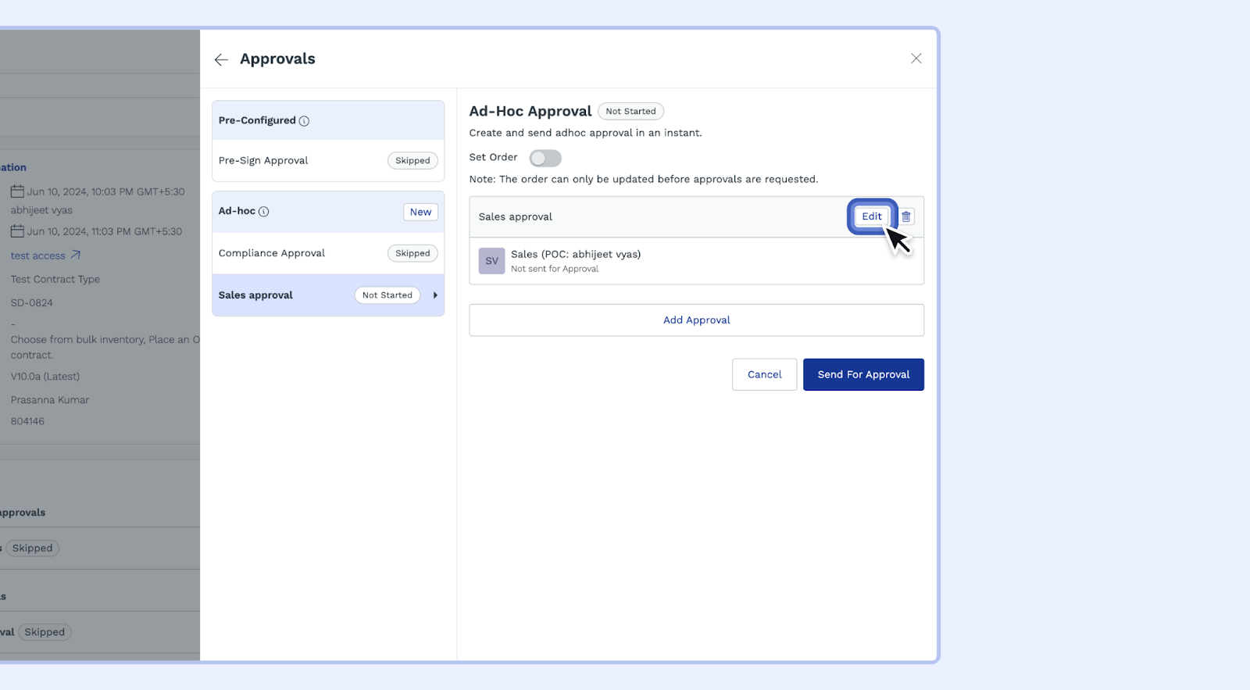Viewport: 1250px width, 690px height.
Task: Edit the Sales approval entry
Action: (x=871, y=216)
